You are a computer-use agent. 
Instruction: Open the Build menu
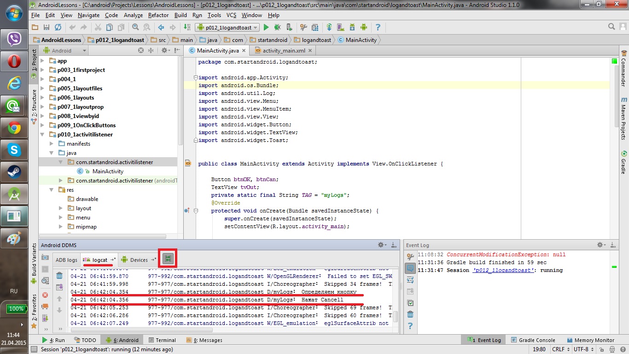[x=181, y=15]
